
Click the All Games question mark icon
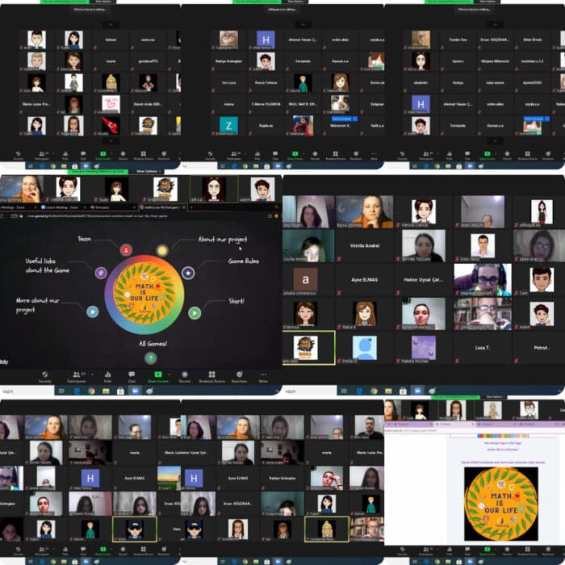click(150, 358)
